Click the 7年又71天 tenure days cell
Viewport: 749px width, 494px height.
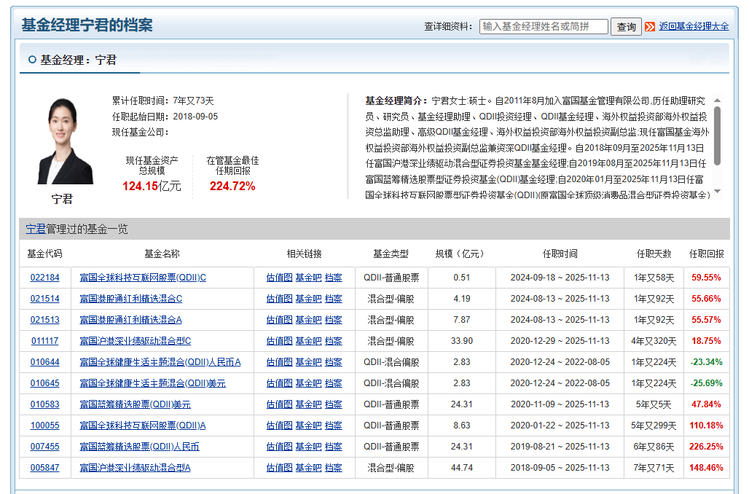[x=654, y=468]
